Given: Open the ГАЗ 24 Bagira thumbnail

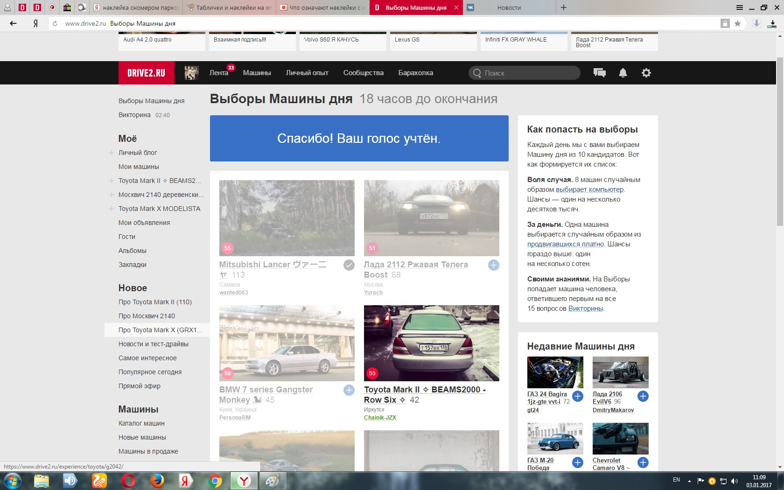Looking at the screenshot, I should [x=555, y=372].
